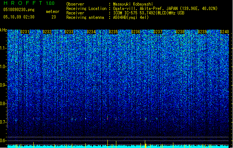The width and height of the screenshot is (233, 148).
Task: Click the 0238 time marker
Action: (180, 32)
